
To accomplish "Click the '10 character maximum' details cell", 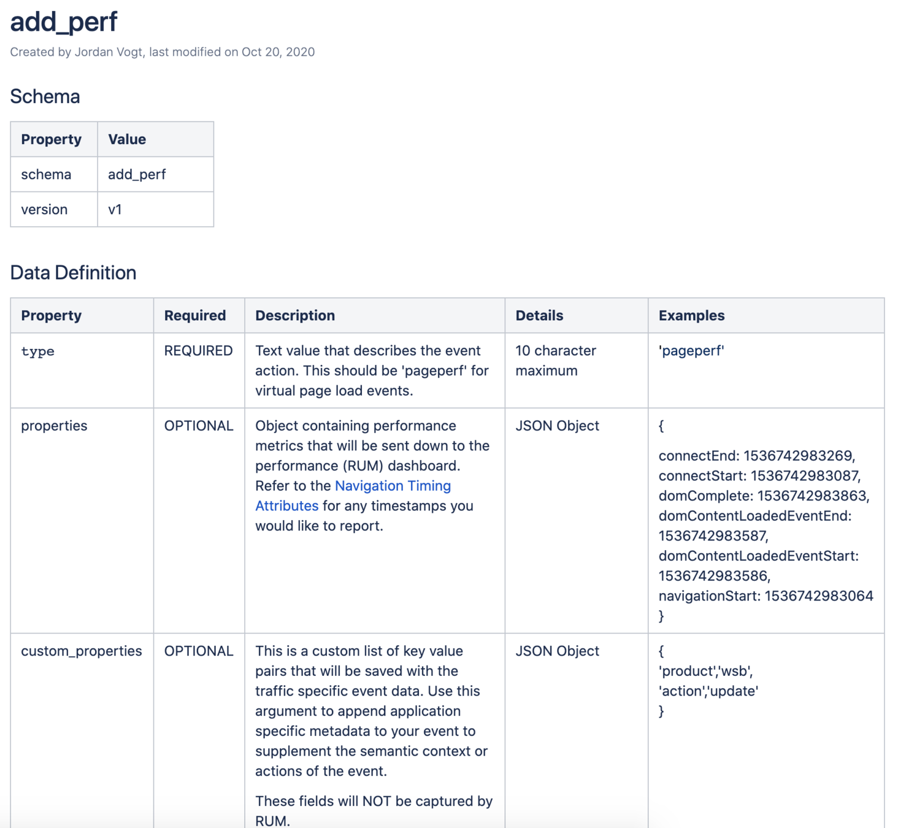I will coord(577,370).
